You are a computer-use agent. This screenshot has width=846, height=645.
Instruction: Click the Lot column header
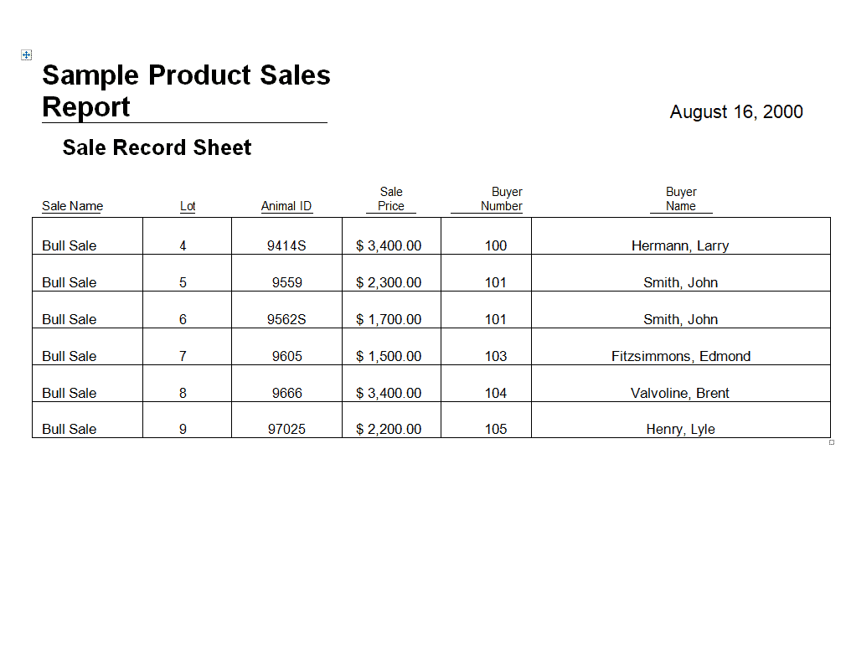[188, 206]
